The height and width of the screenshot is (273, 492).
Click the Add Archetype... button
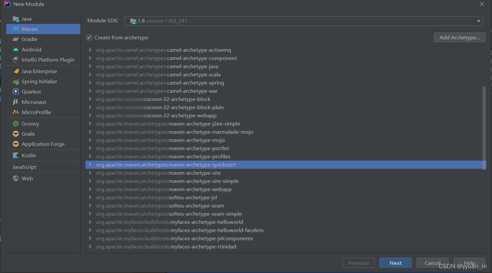click(x=460, y=37)
